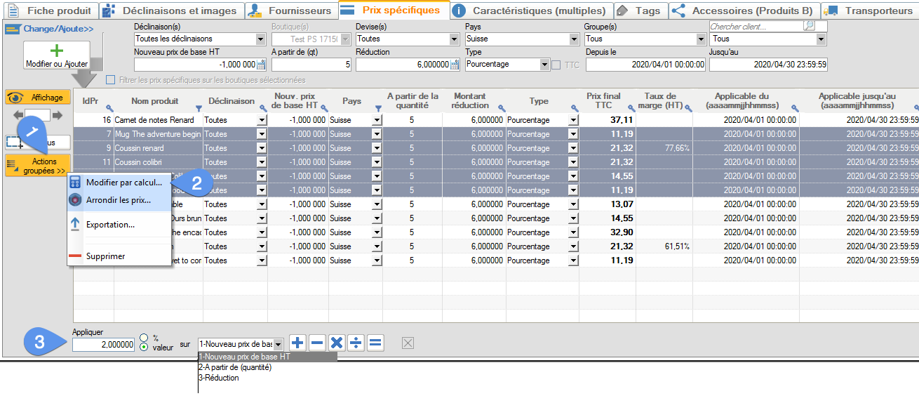Select option 1-Nouveau prix de base HT in list
Viewport: 919px width, 396px height.
point(267,357)
